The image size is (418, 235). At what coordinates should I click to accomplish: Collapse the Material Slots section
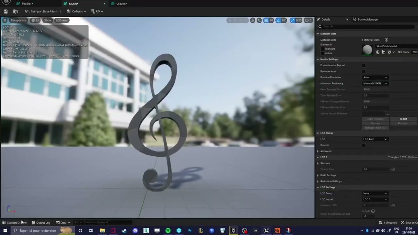318,34
